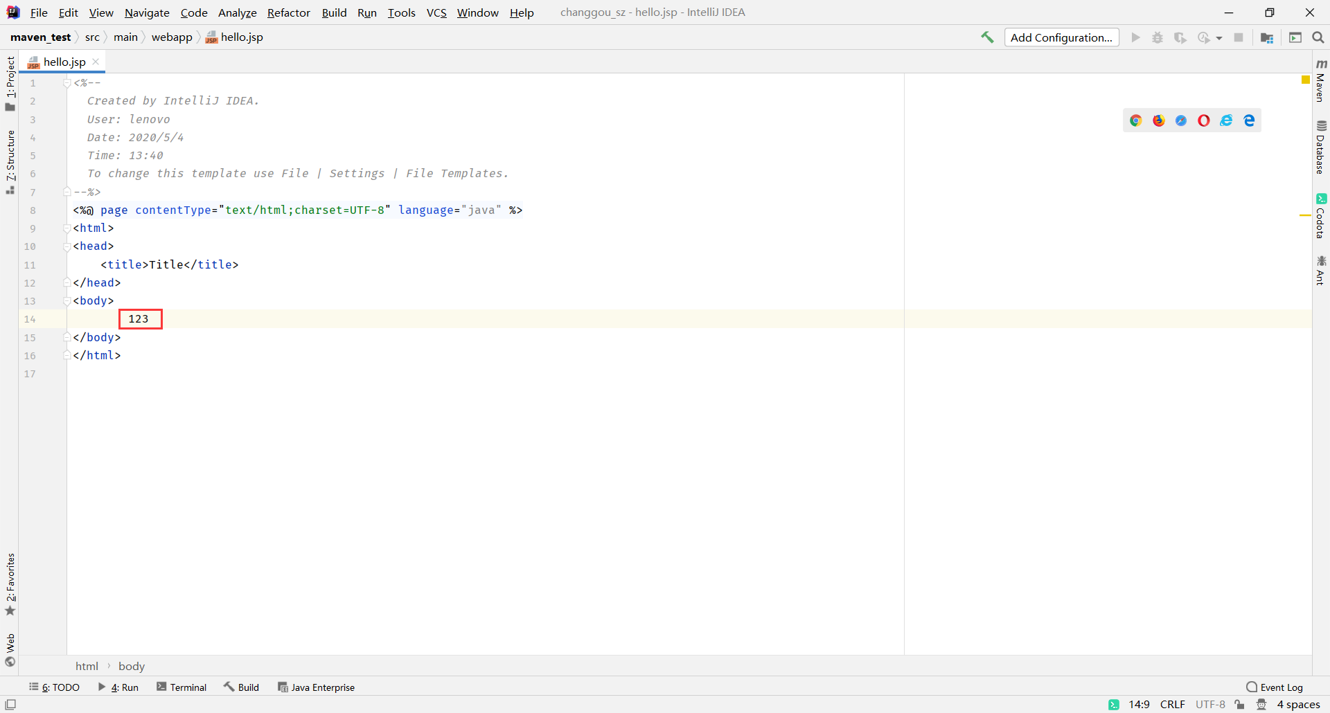Open page in Chrome browser icon
This screenshot has width=1330, height=713.
point(1136,120)
